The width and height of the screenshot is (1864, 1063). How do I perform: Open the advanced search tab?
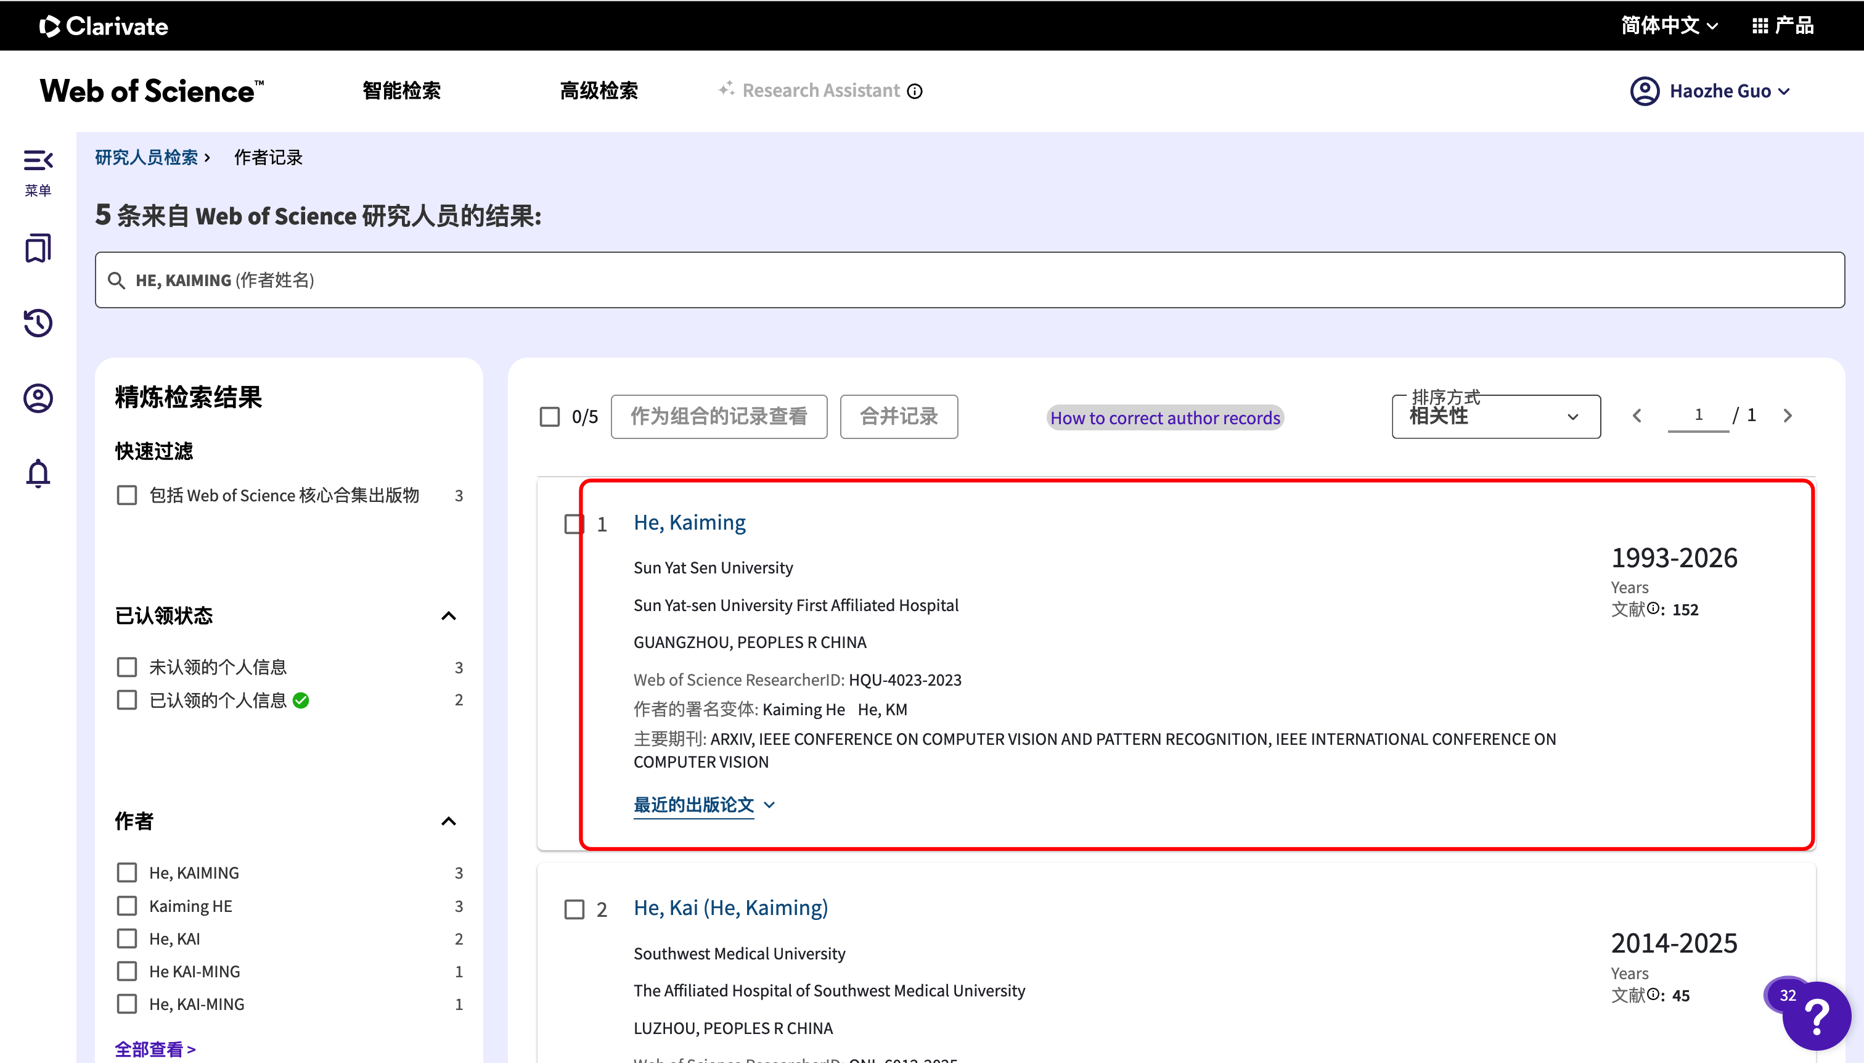[599, 91]
